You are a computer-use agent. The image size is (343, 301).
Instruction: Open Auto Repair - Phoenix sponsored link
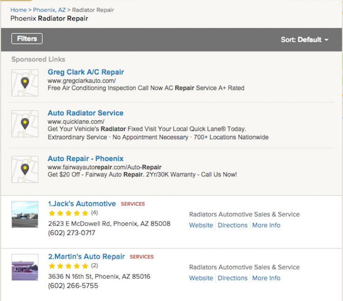pyautogui.click(x=86, y=159)
